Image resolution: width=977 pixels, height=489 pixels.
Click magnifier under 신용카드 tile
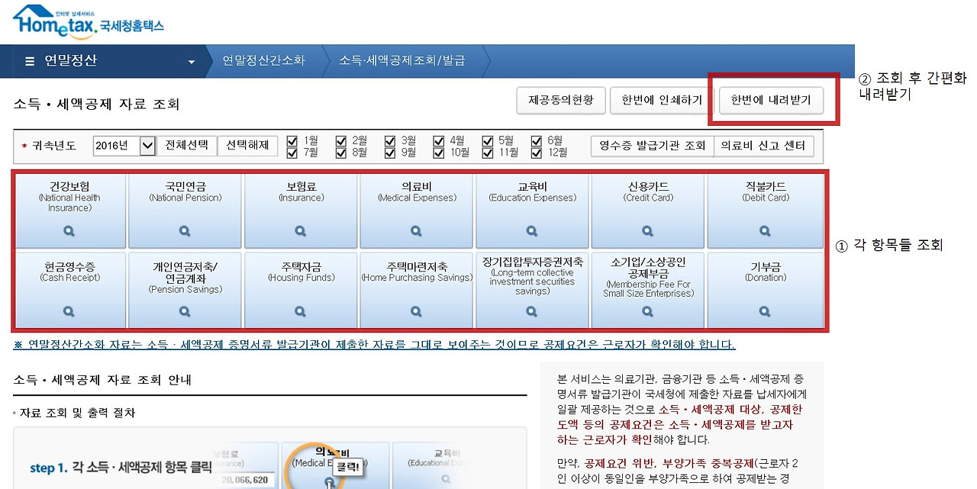click(x=648, y=231)
